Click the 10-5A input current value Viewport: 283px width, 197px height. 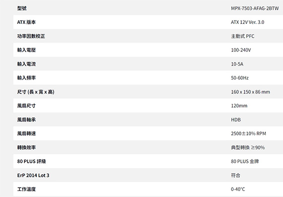pyautogui.click(x=237, y=64)
